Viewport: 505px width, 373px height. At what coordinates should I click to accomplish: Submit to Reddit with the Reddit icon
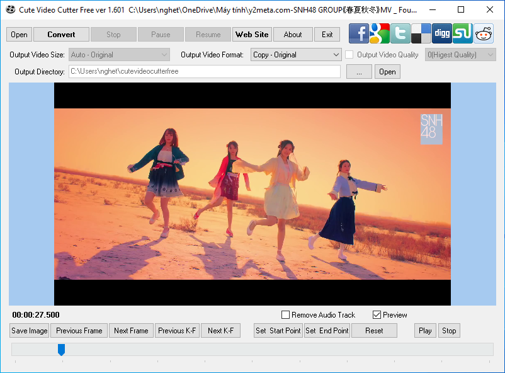483,33
